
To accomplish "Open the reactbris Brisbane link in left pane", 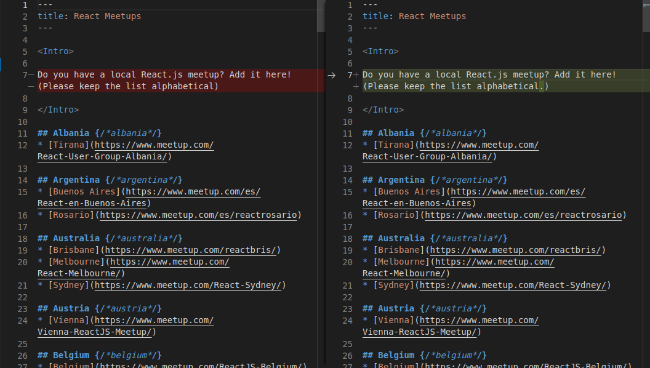I will click(x=191, y=250).
